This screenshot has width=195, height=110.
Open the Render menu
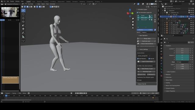(x=12, y=1)
